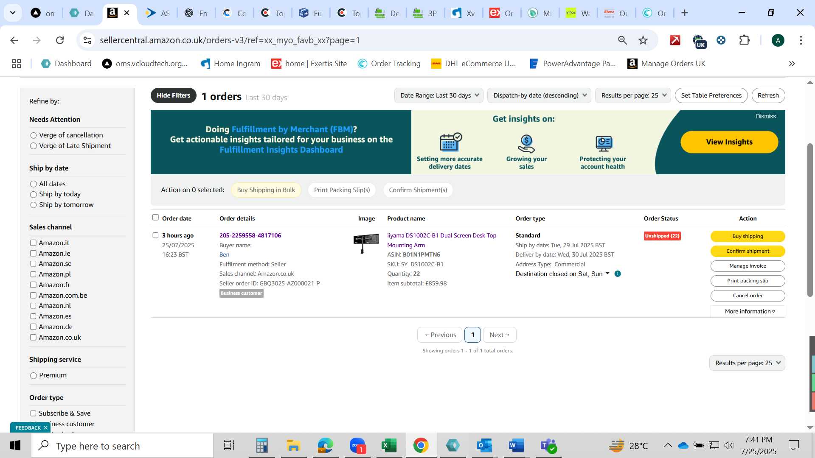Open Microsoft Teams from the taskbar

coord(548,446)
